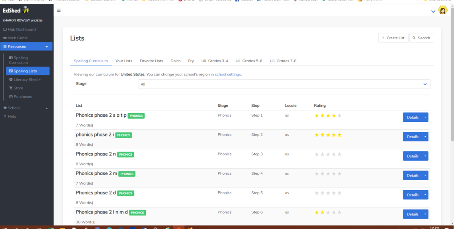This screenshot has width=454, height=229.
Task: Open Details for Phonics phase 2 s a t p
Action: 413,117
